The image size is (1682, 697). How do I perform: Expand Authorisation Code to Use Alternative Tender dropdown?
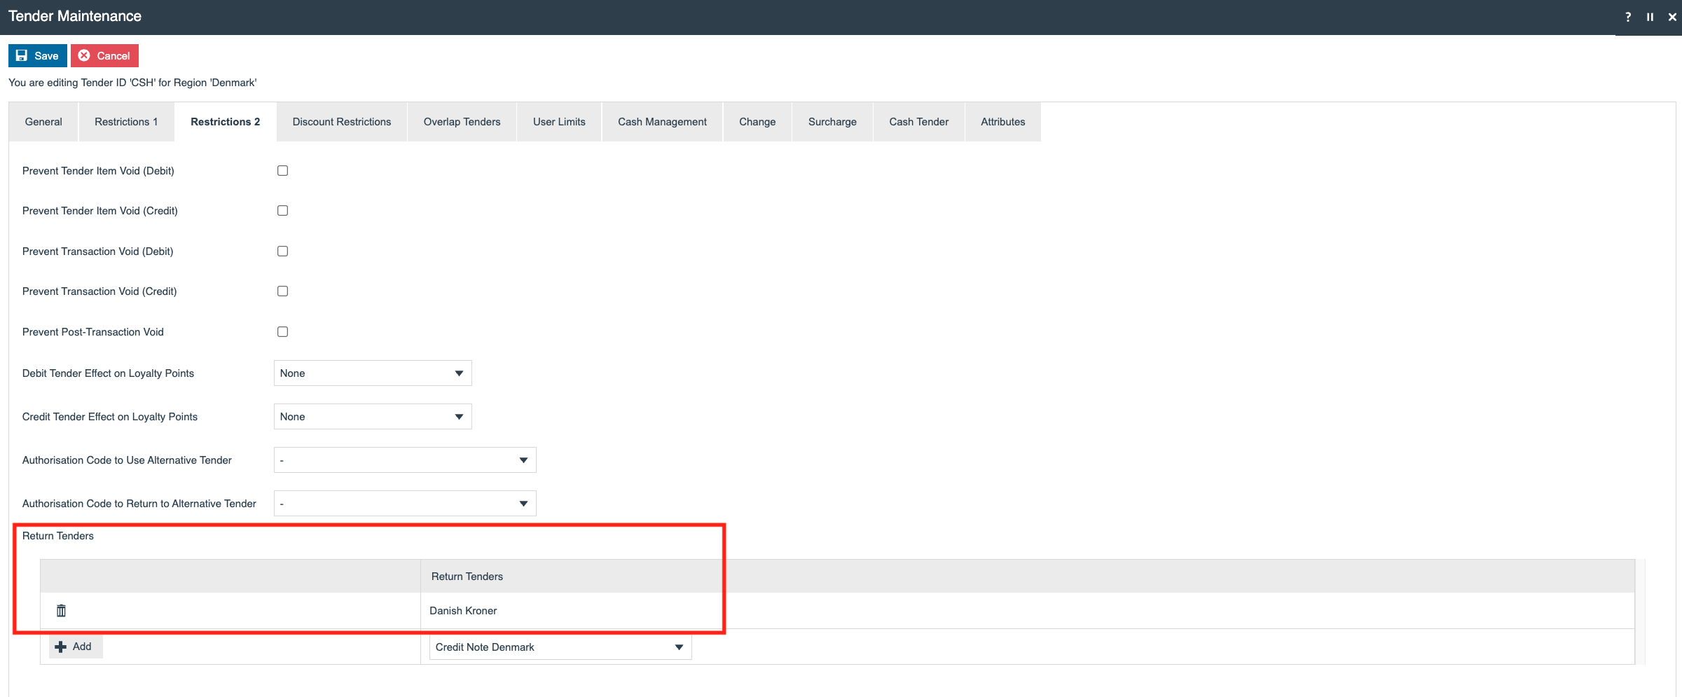[x=405, y=460]
